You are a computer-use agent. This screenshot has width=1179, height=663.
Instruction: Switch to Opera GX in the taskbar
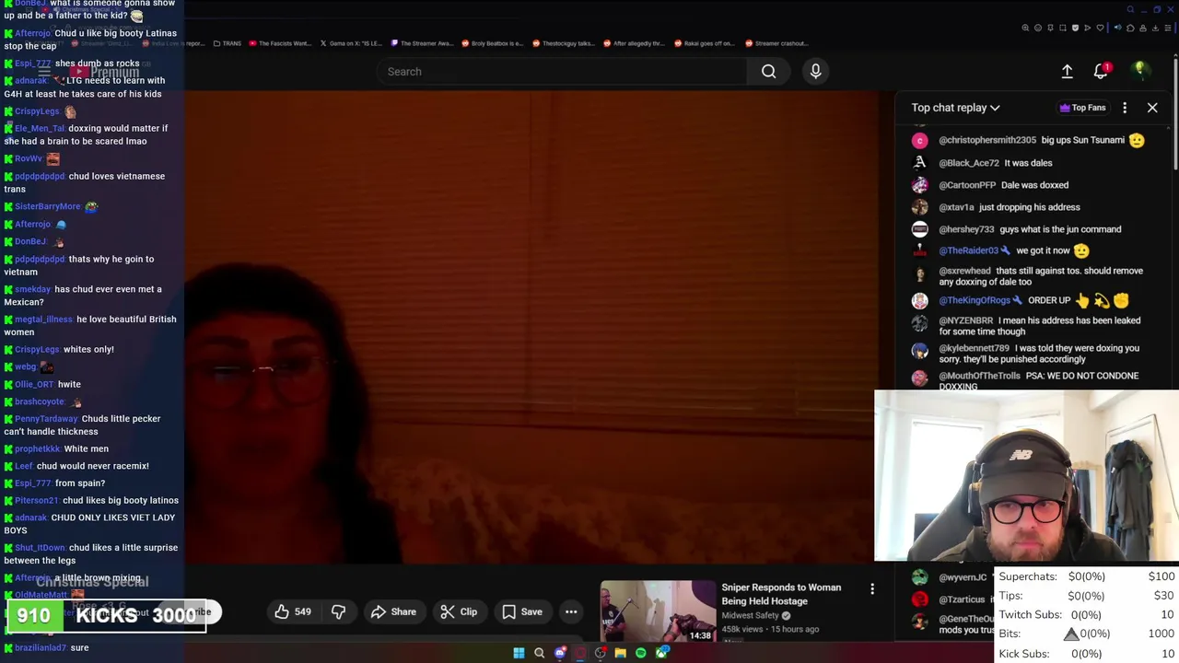point(580,653)
